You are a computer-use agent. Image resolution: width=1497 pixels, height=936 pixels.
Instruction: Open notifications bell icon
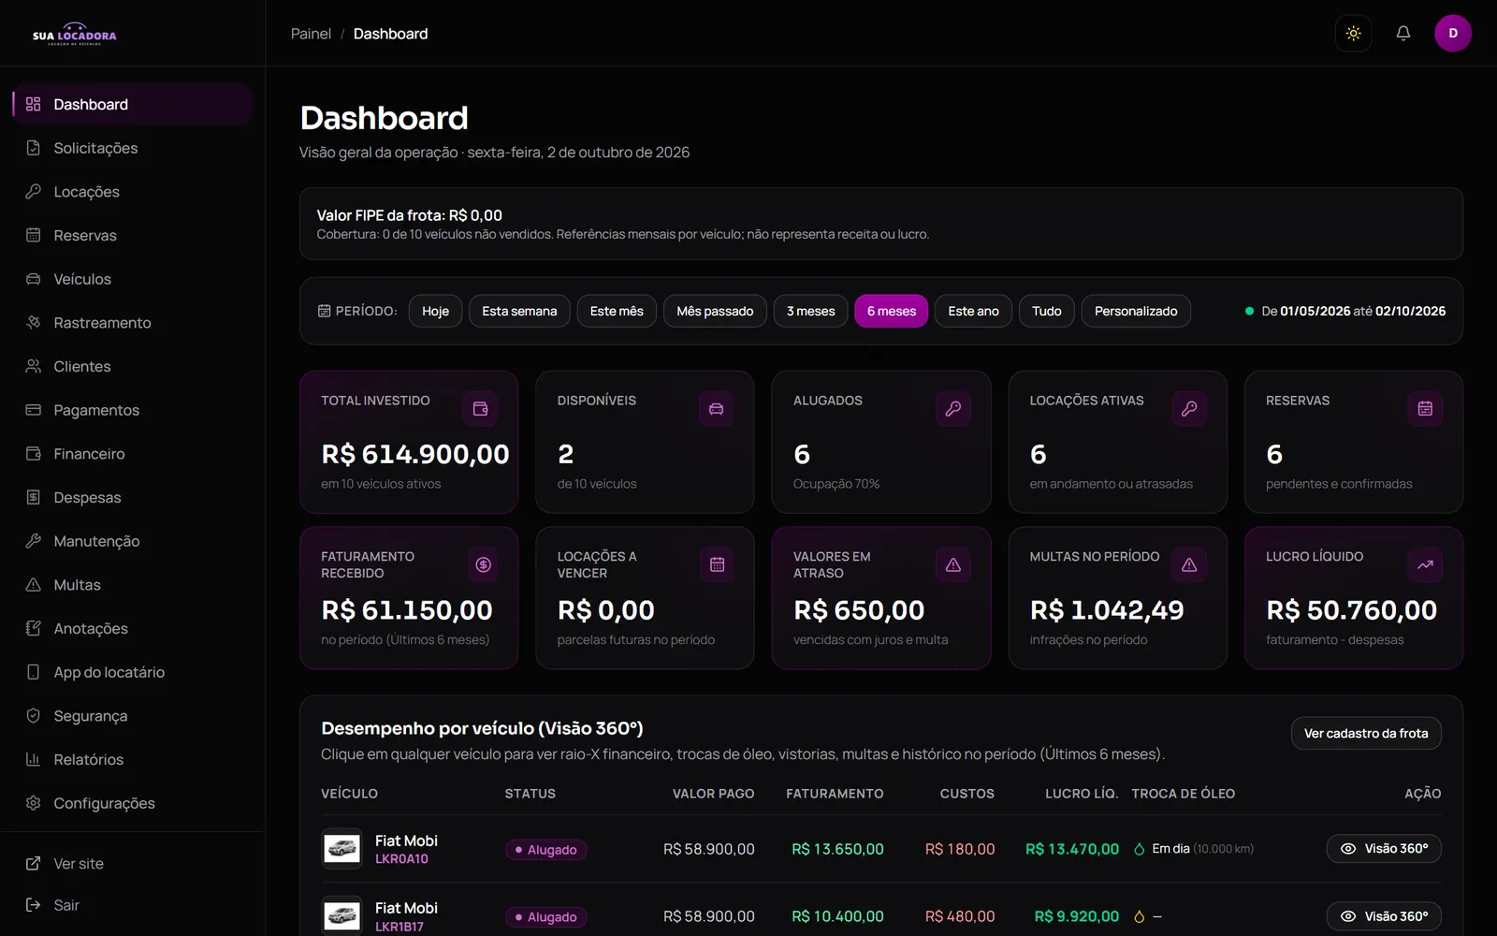pyautogui.click(x=1403, y=34)
